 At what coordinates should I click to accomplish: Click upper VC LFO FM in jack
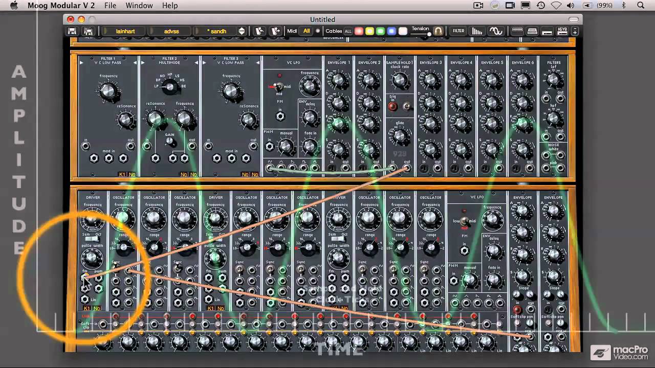point(280,117)
